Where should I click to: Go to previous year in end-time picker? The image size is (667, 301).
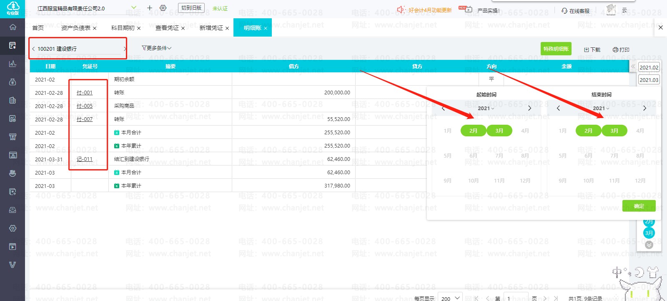[558, 108]
